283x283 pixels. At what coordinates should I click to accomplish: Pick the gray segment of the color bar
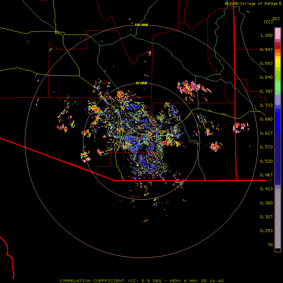click(278, 219)
